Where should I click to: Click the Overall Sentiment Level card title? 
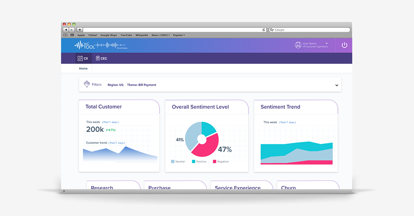click(x=200, y=107)
